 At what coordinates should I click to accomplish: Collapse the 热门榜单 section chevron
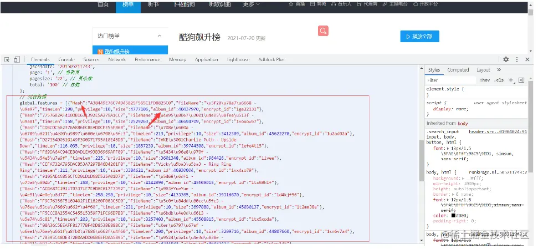(159, 36)
